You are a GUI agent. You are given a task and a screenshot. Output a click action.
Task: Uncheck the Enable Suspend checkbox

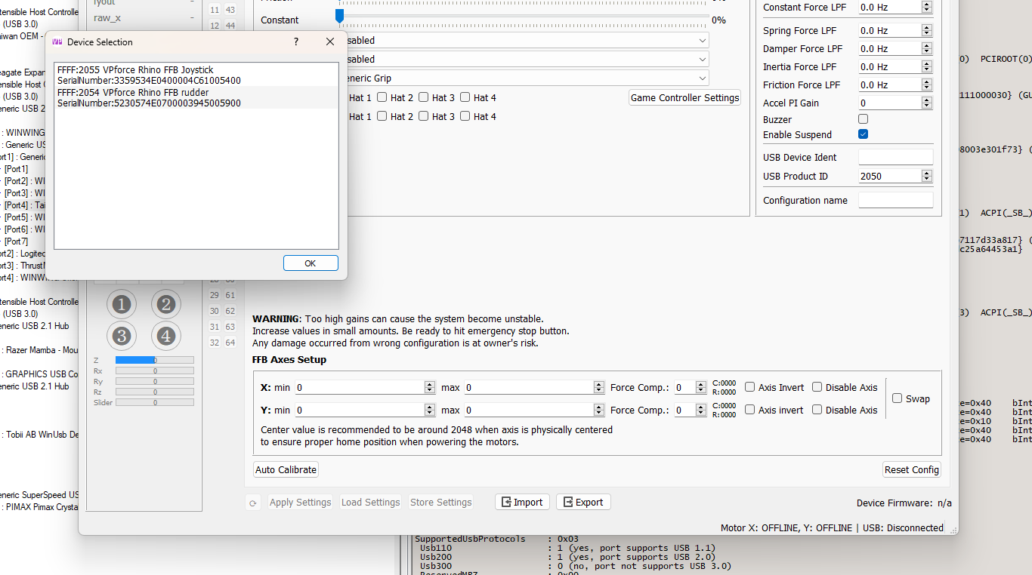[x=864, y=134]
